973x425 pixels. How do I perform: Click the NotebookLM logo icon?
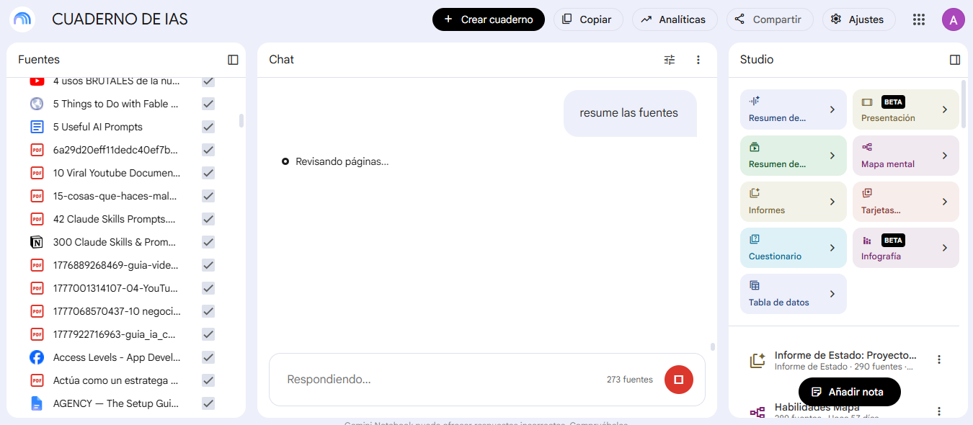(x=22, y=19)
